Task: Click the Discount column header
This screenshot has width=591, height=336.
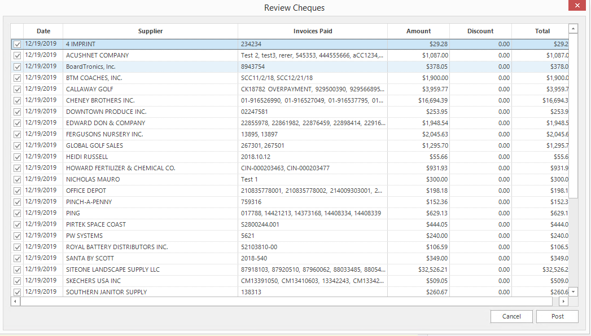Action: click(x=480, y=31)
